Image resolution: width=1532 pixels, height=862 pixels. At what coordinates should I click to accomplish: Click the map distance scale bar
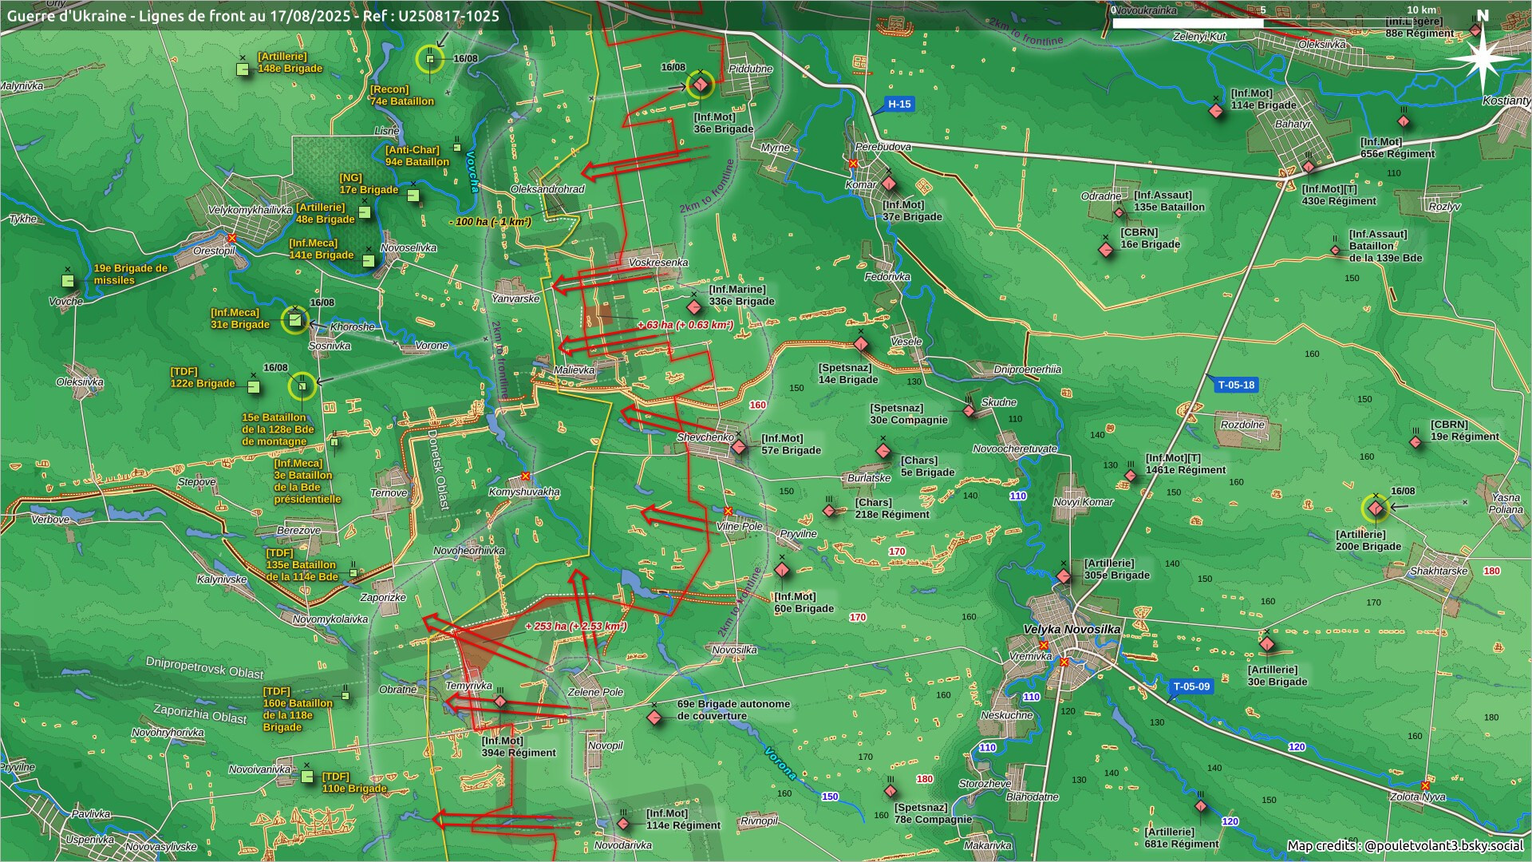pyautogui.click(x=1264, y=23)
